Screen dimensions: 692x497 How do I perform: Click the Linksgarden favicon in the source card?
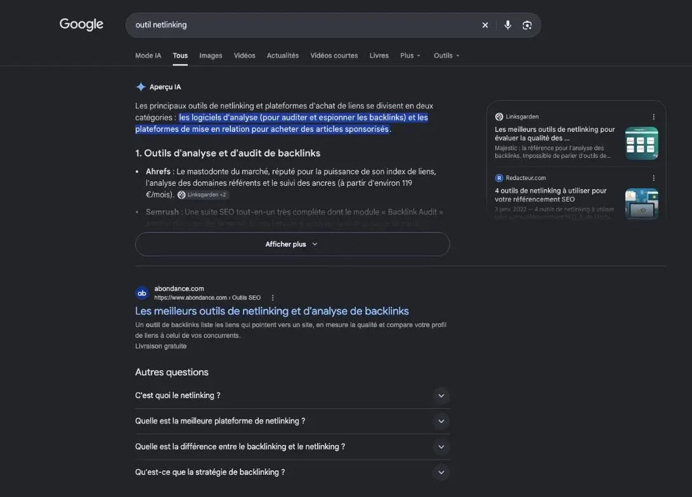[499, 117]
